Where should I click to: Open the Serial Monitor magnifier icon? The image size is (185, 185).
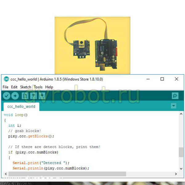pos(175,96)
